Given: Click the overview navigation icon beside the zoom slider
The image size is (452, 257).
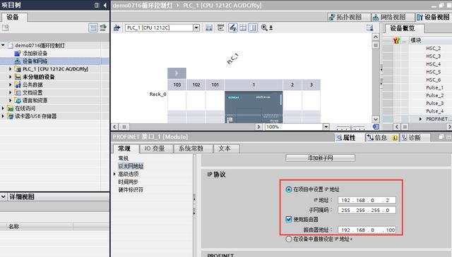Looking at the screenshot, I should [x=375, y=127].
